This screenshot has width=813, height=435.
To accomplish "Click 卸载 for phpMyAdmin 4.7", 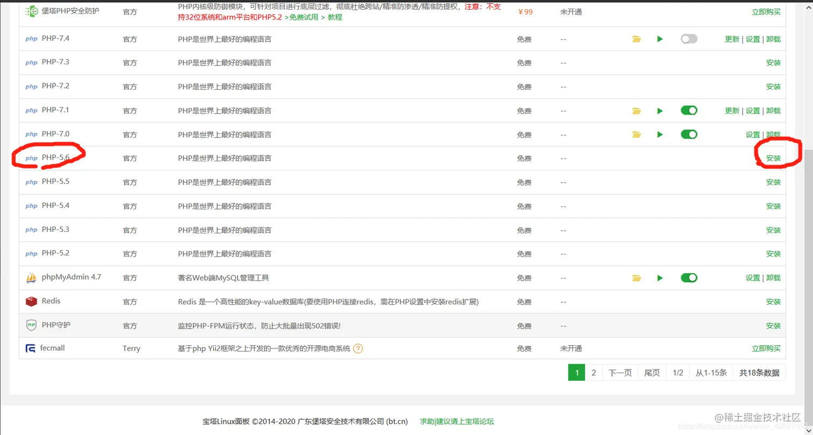I will pyautogui.click(x=773, y=278).
